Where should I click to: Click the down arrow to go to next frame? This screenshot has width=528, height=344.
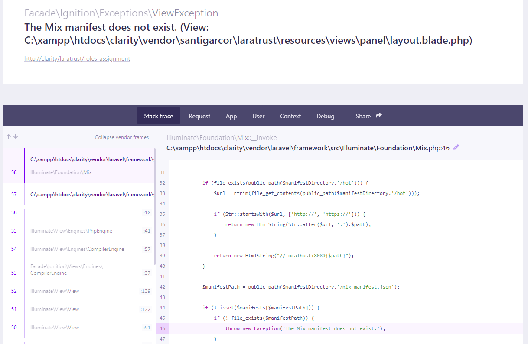coord(15,136)
